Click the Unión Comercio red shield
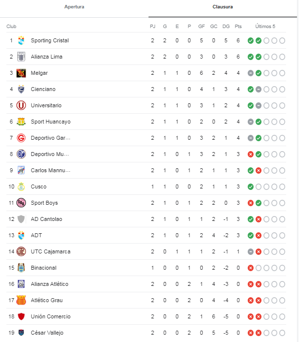 click(21, 316)
